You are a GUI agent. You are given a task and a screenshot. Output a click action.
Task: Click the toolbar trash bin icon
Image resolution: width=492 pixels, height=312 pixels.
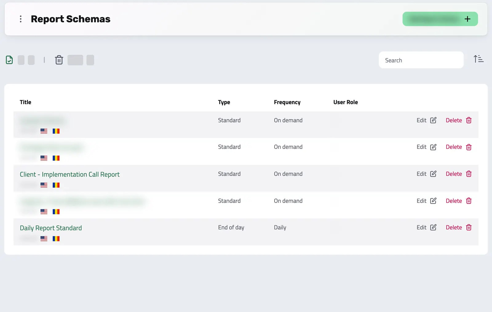point(59,60)
